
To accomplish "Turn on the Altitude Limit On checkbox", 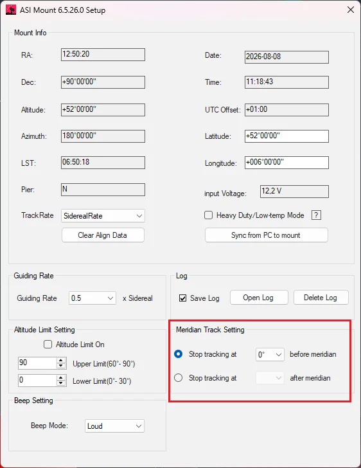I will pyautogui.click(x=48, y=345).
